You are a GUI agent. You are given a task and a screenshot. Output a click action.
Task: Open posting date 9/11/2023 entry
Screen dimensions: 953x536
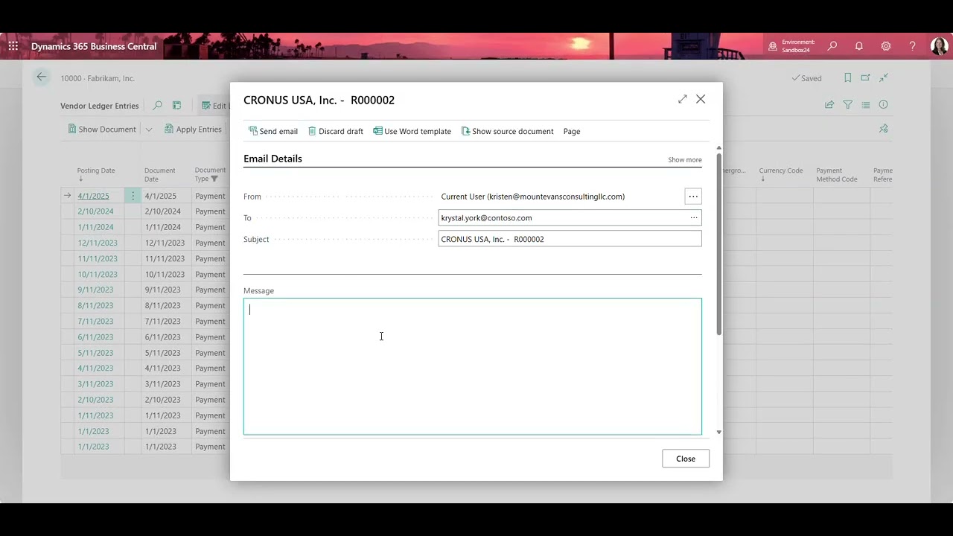pyautogui.click(x=95, y=290)
